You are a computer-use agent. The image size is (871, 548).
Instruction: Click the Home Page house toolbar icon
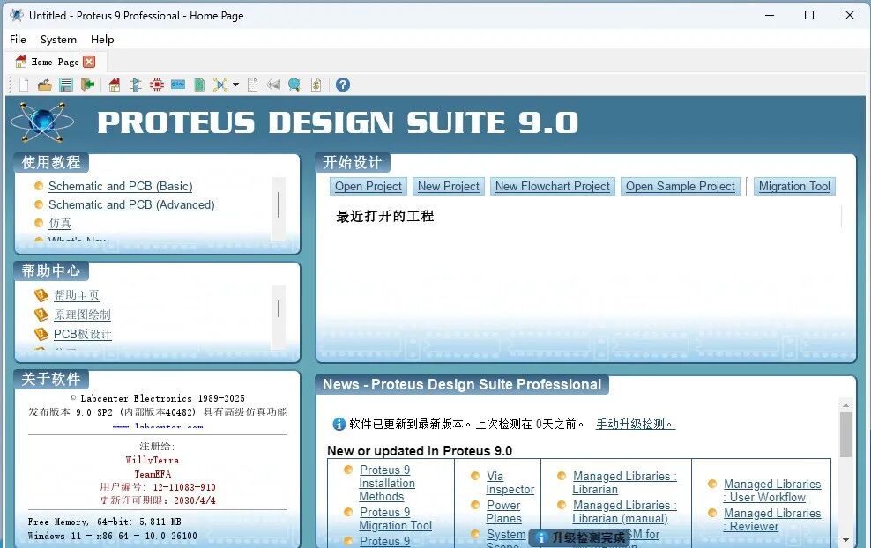(x=115, y=85)
